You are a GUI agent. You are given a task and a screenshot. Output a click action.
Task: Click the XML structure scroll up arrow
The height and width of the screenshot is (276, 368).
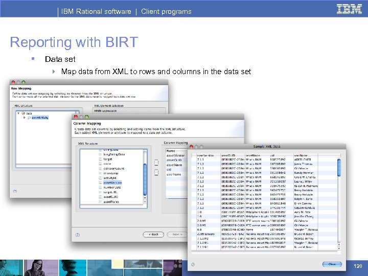[x=145, y=198]
